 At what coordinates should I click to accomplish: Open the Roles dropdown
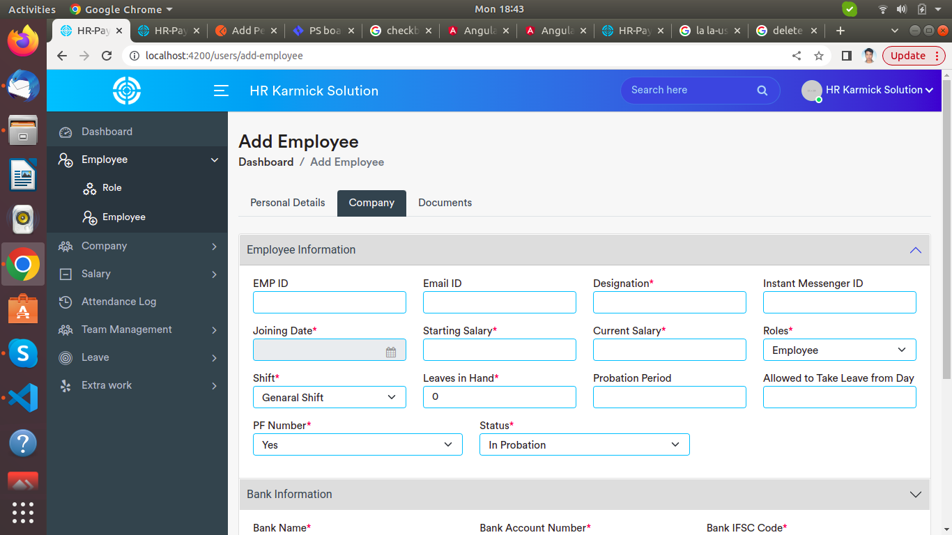click(x=839, y=350)
